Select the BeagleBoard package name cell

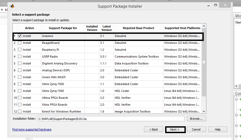click(63, 43)
